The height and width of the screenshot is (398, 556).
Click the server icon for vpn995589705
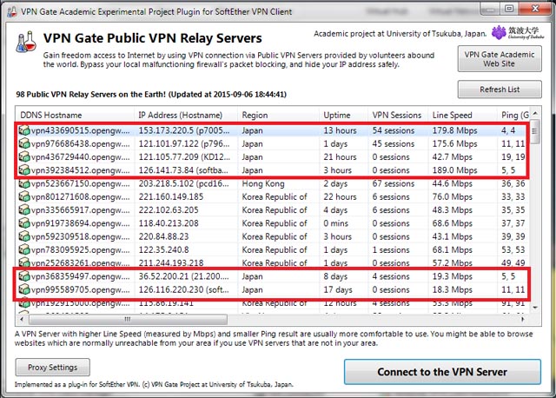(24, 289)
